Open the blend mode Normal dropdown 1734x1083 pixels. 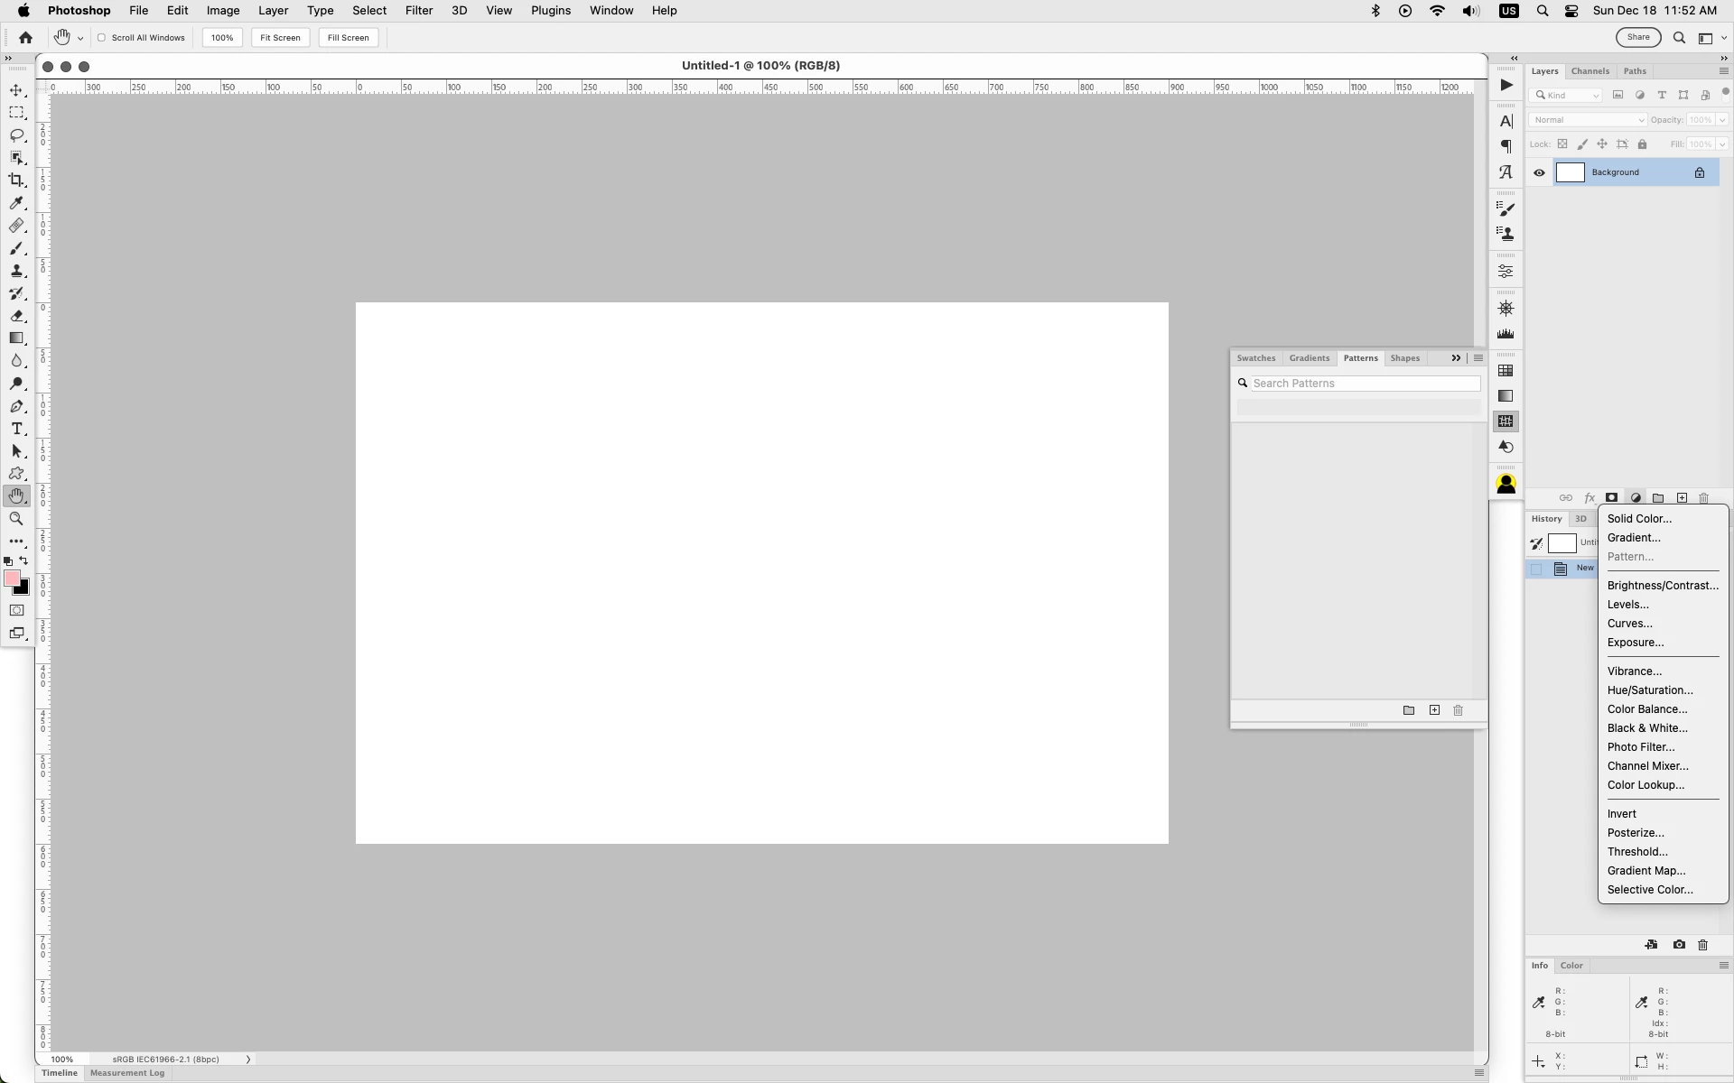click(1588, 120)
